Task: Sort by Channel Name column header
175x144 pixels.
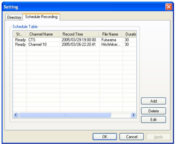Action: click(43, 34)
